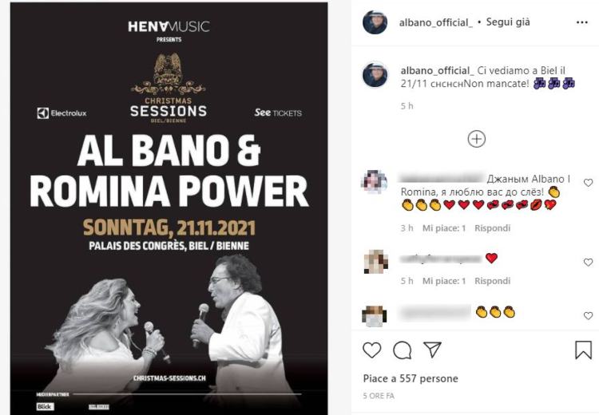Open albano_official_ profile picture in header
Viewport: 599px width, 415px height.
pyautogui.click(x=375, y=22)
